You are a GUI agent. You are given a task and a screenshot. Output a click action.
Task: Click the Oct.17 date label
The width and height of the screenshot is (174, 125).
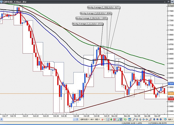click(5, 116)
